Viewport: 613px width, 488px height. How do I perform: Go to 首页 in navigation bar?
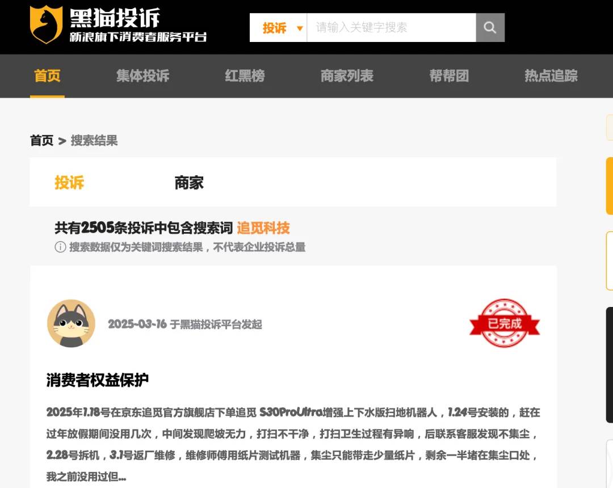tap(47, 75)
